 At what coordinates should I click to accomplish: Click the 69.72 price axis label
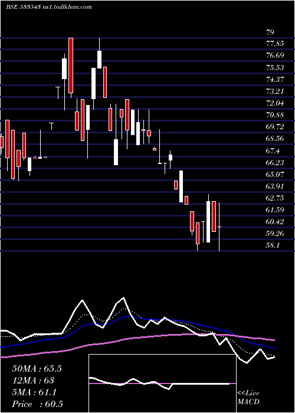coord(275,127)
